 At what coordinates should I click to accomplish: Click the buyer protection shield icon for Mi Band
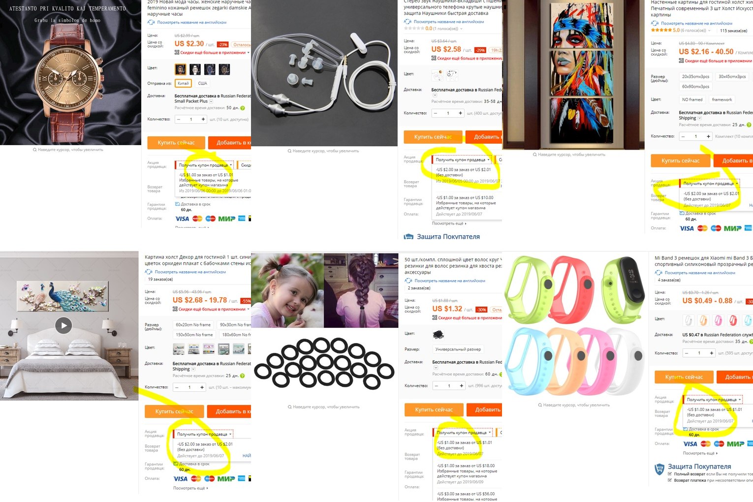tap(659, 469)
